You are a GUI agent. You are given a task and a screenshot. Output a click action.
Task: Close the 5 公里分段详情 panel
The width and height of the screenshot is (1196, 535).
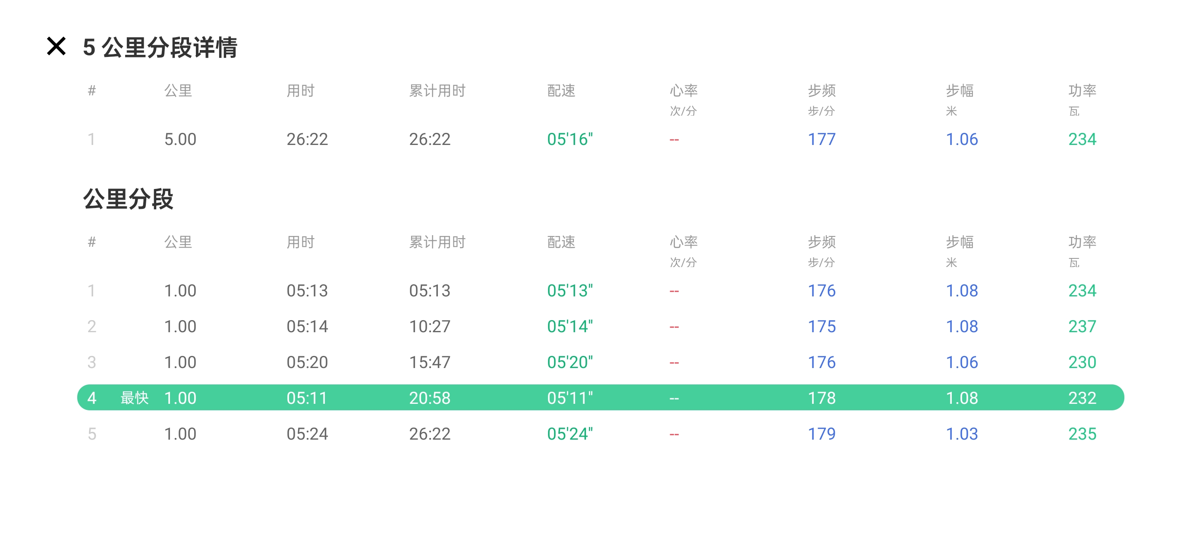56,47
